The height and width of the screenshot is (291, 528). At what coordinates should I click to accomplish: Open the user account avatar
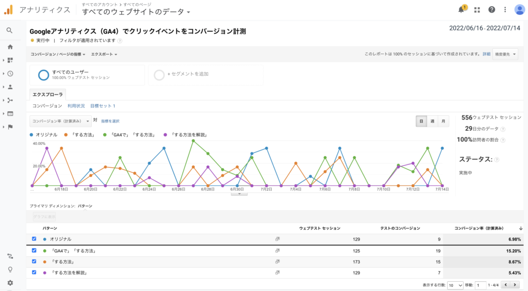click(x=520, y=10)
